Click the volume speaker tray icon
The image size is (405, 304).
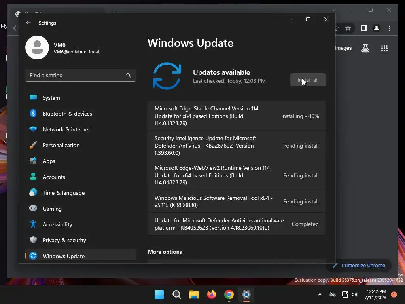tap(354, 294)
